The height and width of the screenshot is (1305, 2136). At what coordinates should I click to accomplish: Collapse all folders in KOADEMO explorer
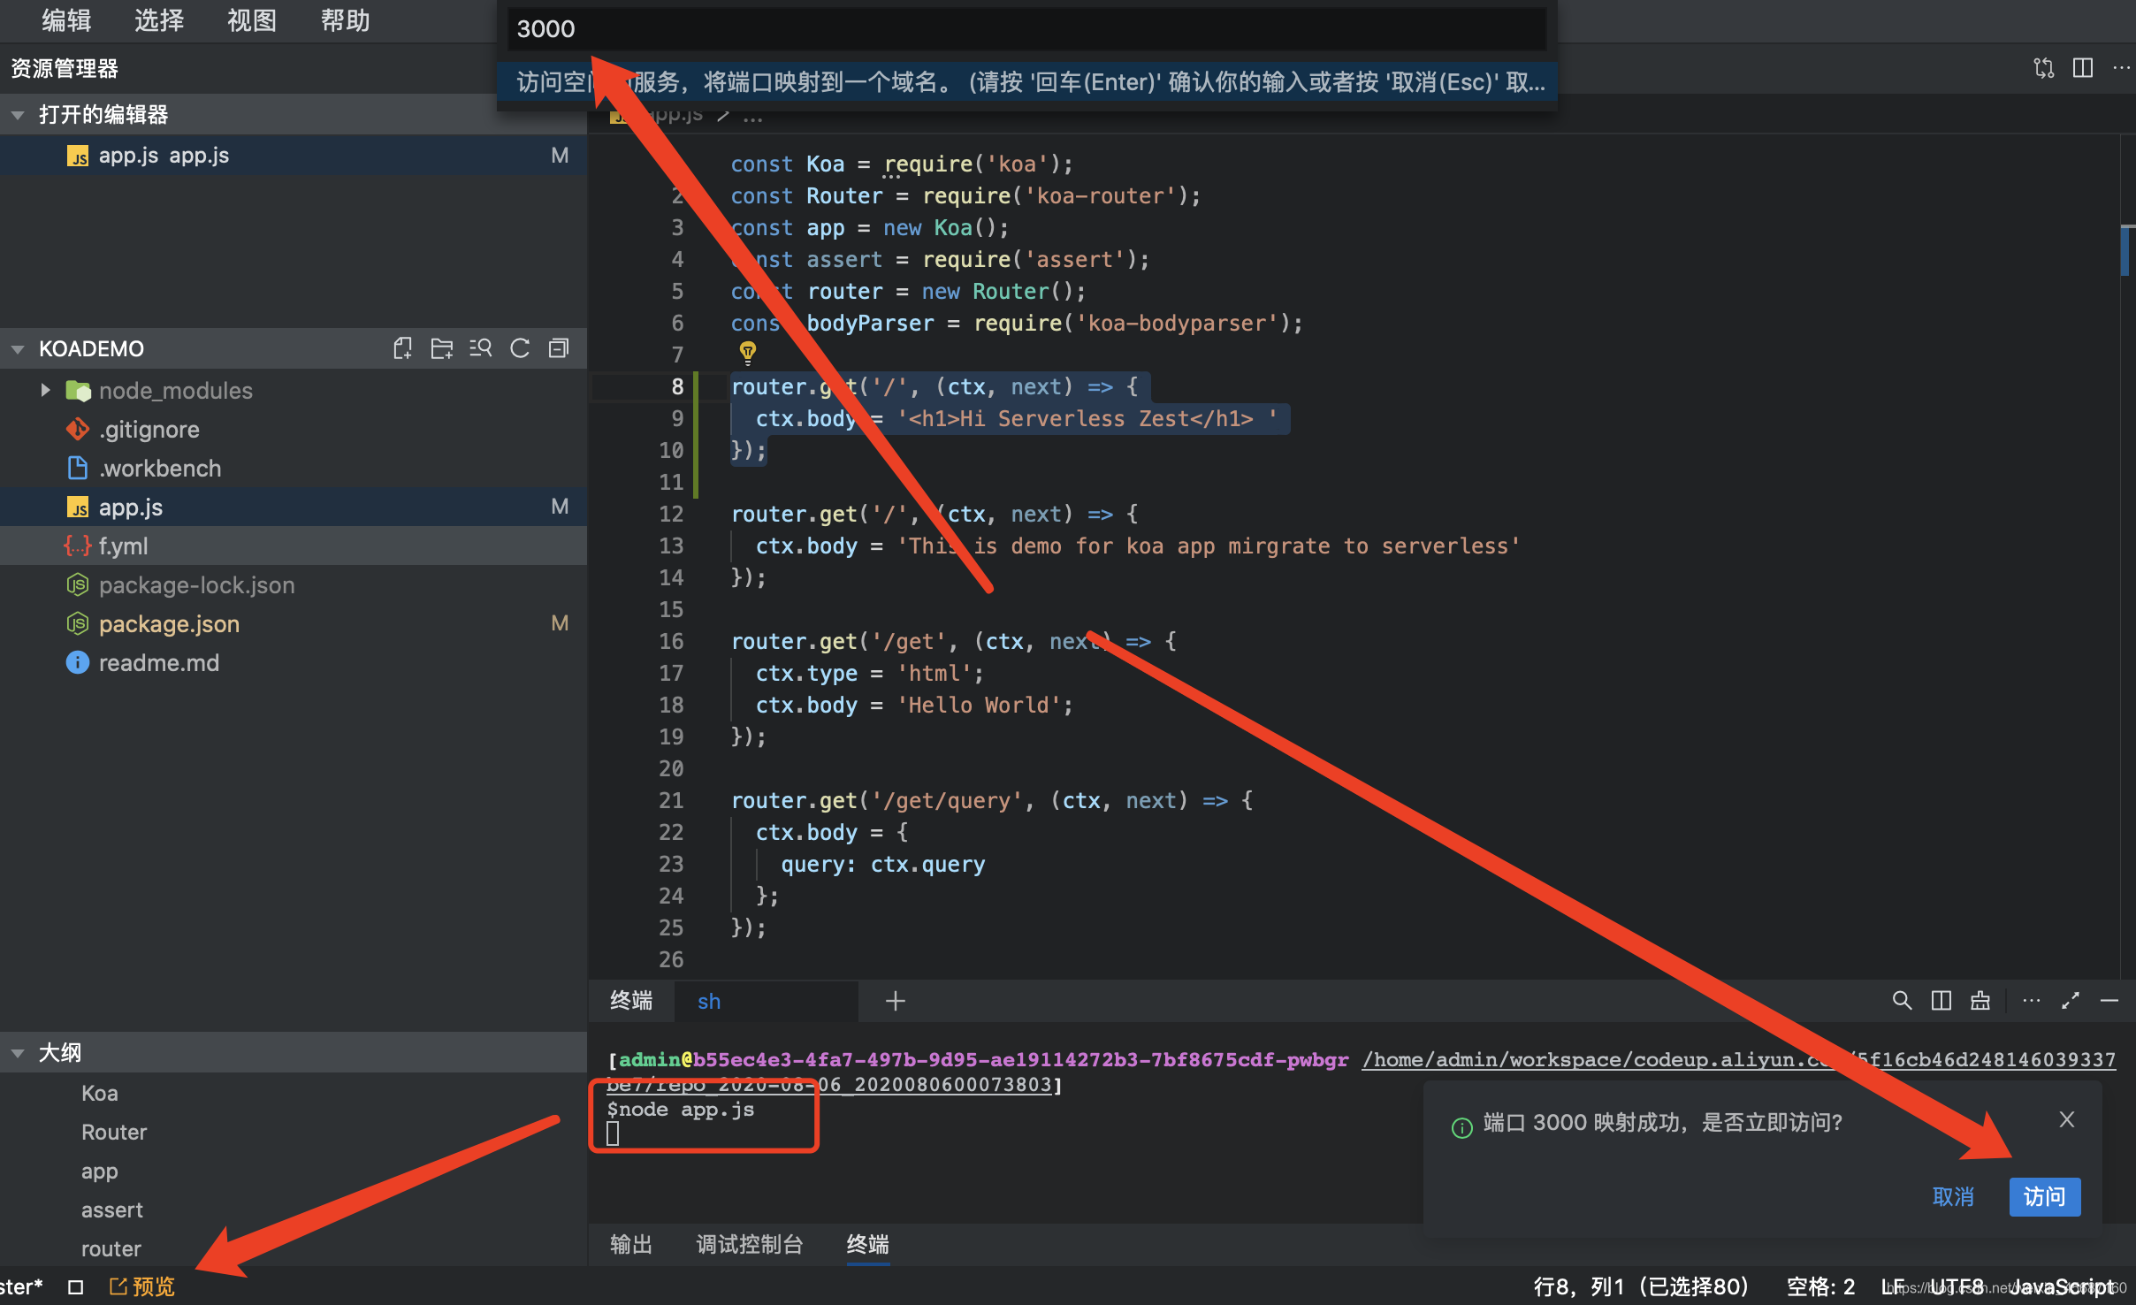(x=559, y=348)
